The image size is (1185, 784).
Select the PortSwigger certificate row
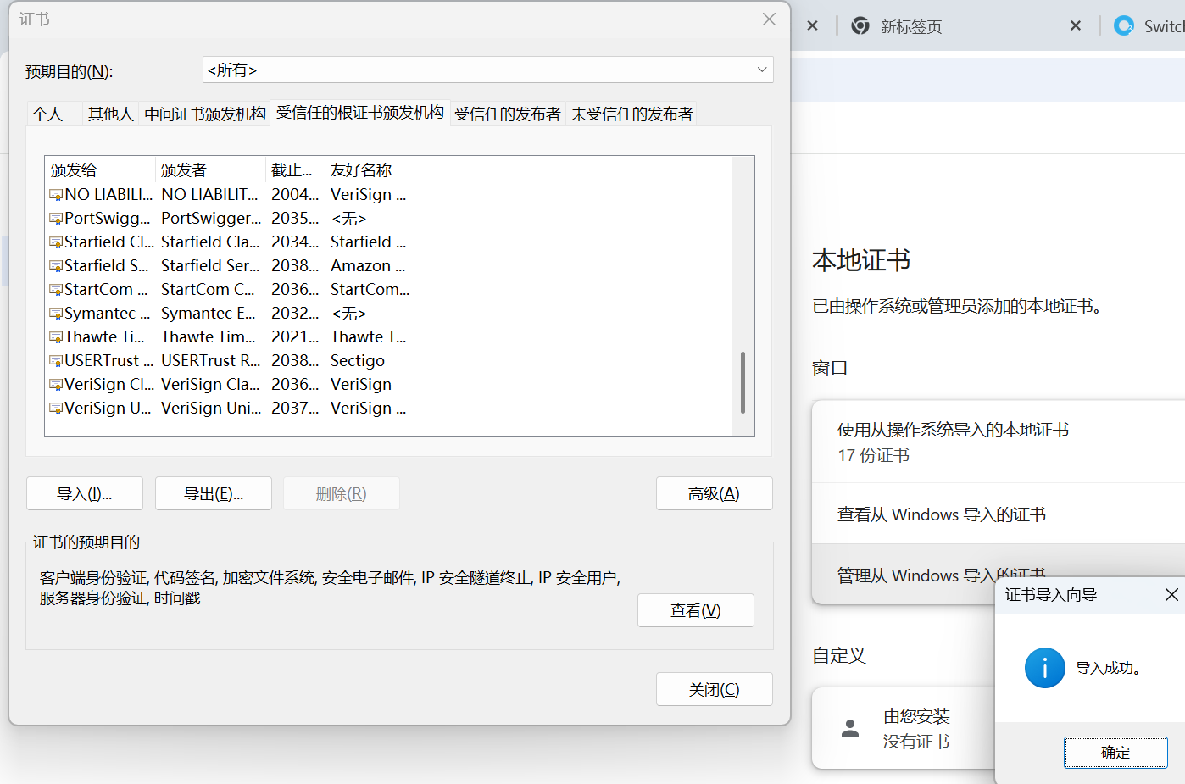point(230,219)
